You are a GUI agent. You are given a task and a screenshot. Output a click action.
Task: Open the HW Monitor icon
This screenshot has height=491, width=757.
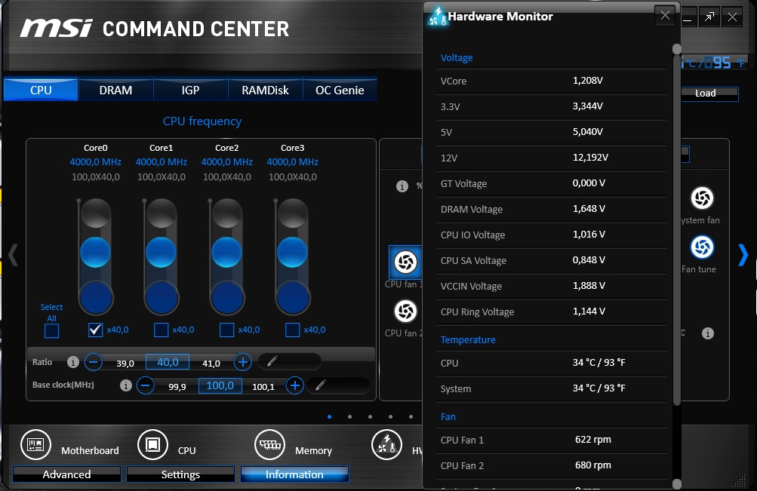[x=386, y=444]
